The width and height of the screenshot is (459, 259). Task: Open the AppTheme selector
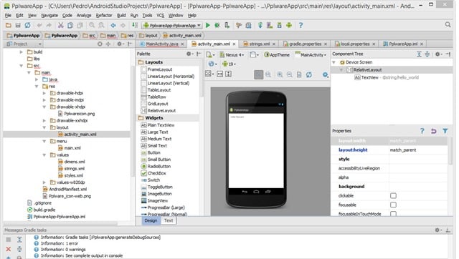[277, 54]
